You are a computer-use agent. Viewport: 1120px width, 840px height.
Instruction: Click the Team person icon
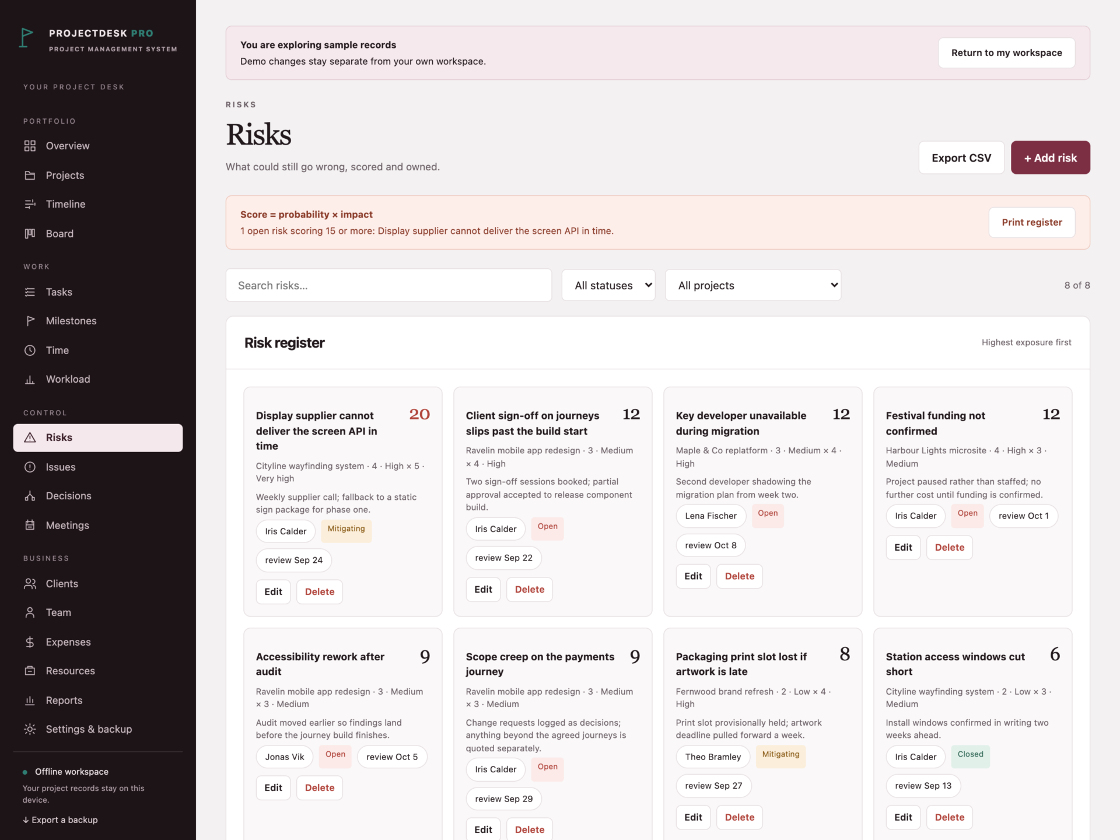tap(30, 612)
